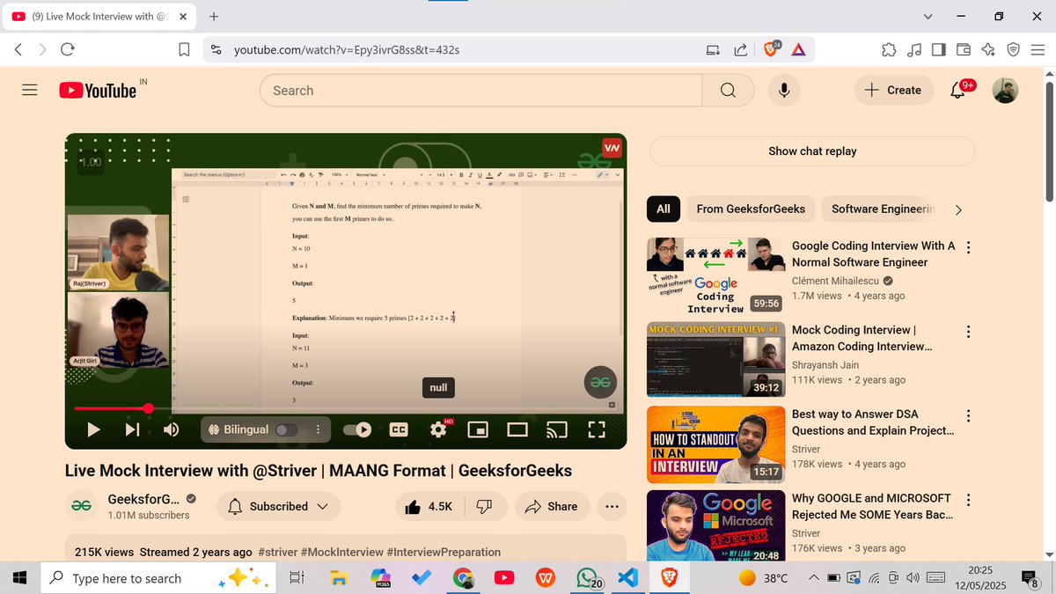Open the video settings gear
Image resolution: width=1056 pixels, height=594 pixels.
[x=438, y=429]
